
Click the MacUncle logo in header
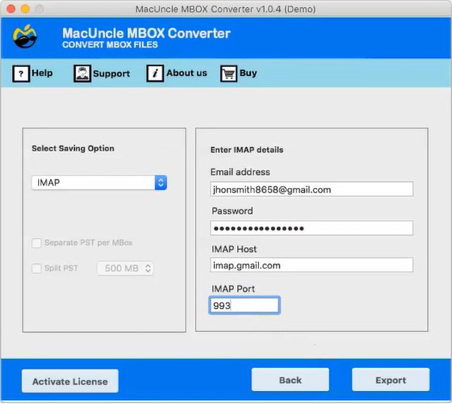point(25,36)
